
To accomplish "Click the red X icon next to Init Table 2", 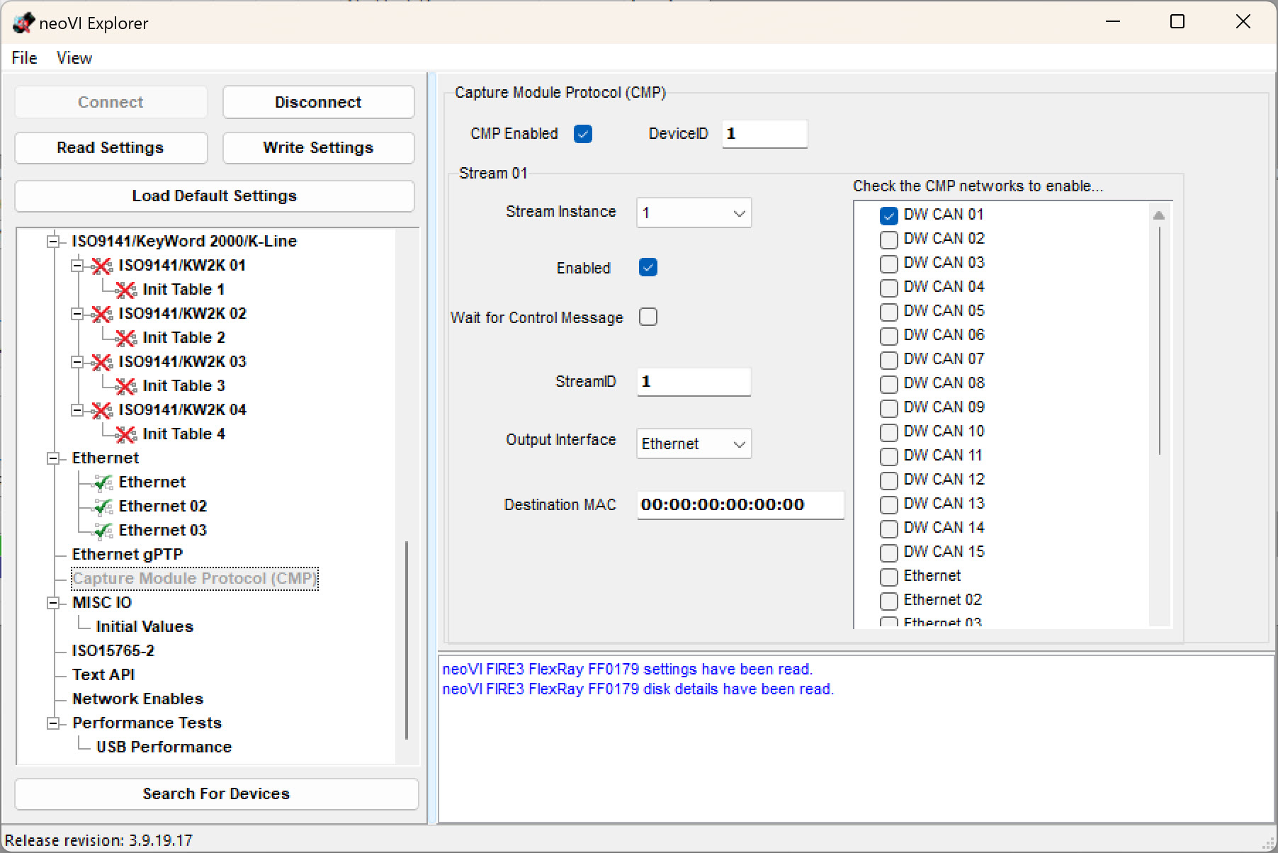I will 126,338.
